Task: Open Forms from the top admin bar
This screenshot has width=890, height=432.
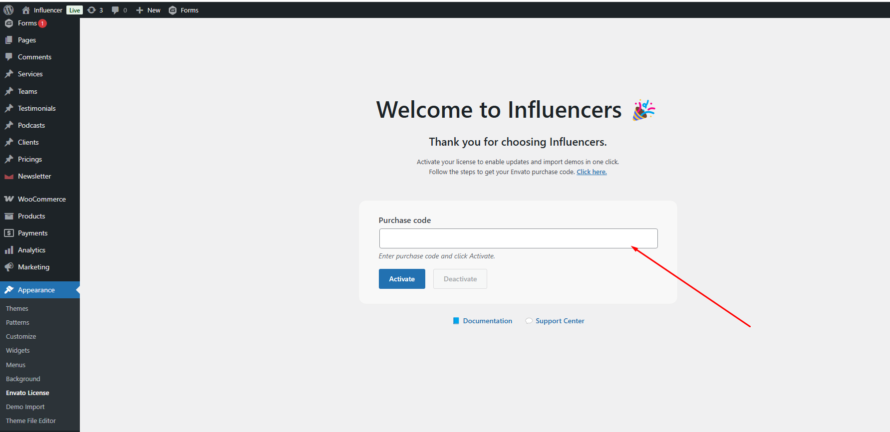Action: (x=183, y=9)
